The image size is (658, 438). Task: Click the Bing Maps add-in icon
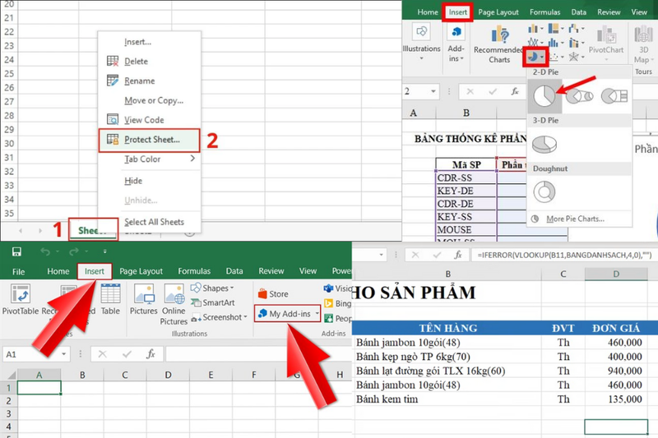click(328, 303)
